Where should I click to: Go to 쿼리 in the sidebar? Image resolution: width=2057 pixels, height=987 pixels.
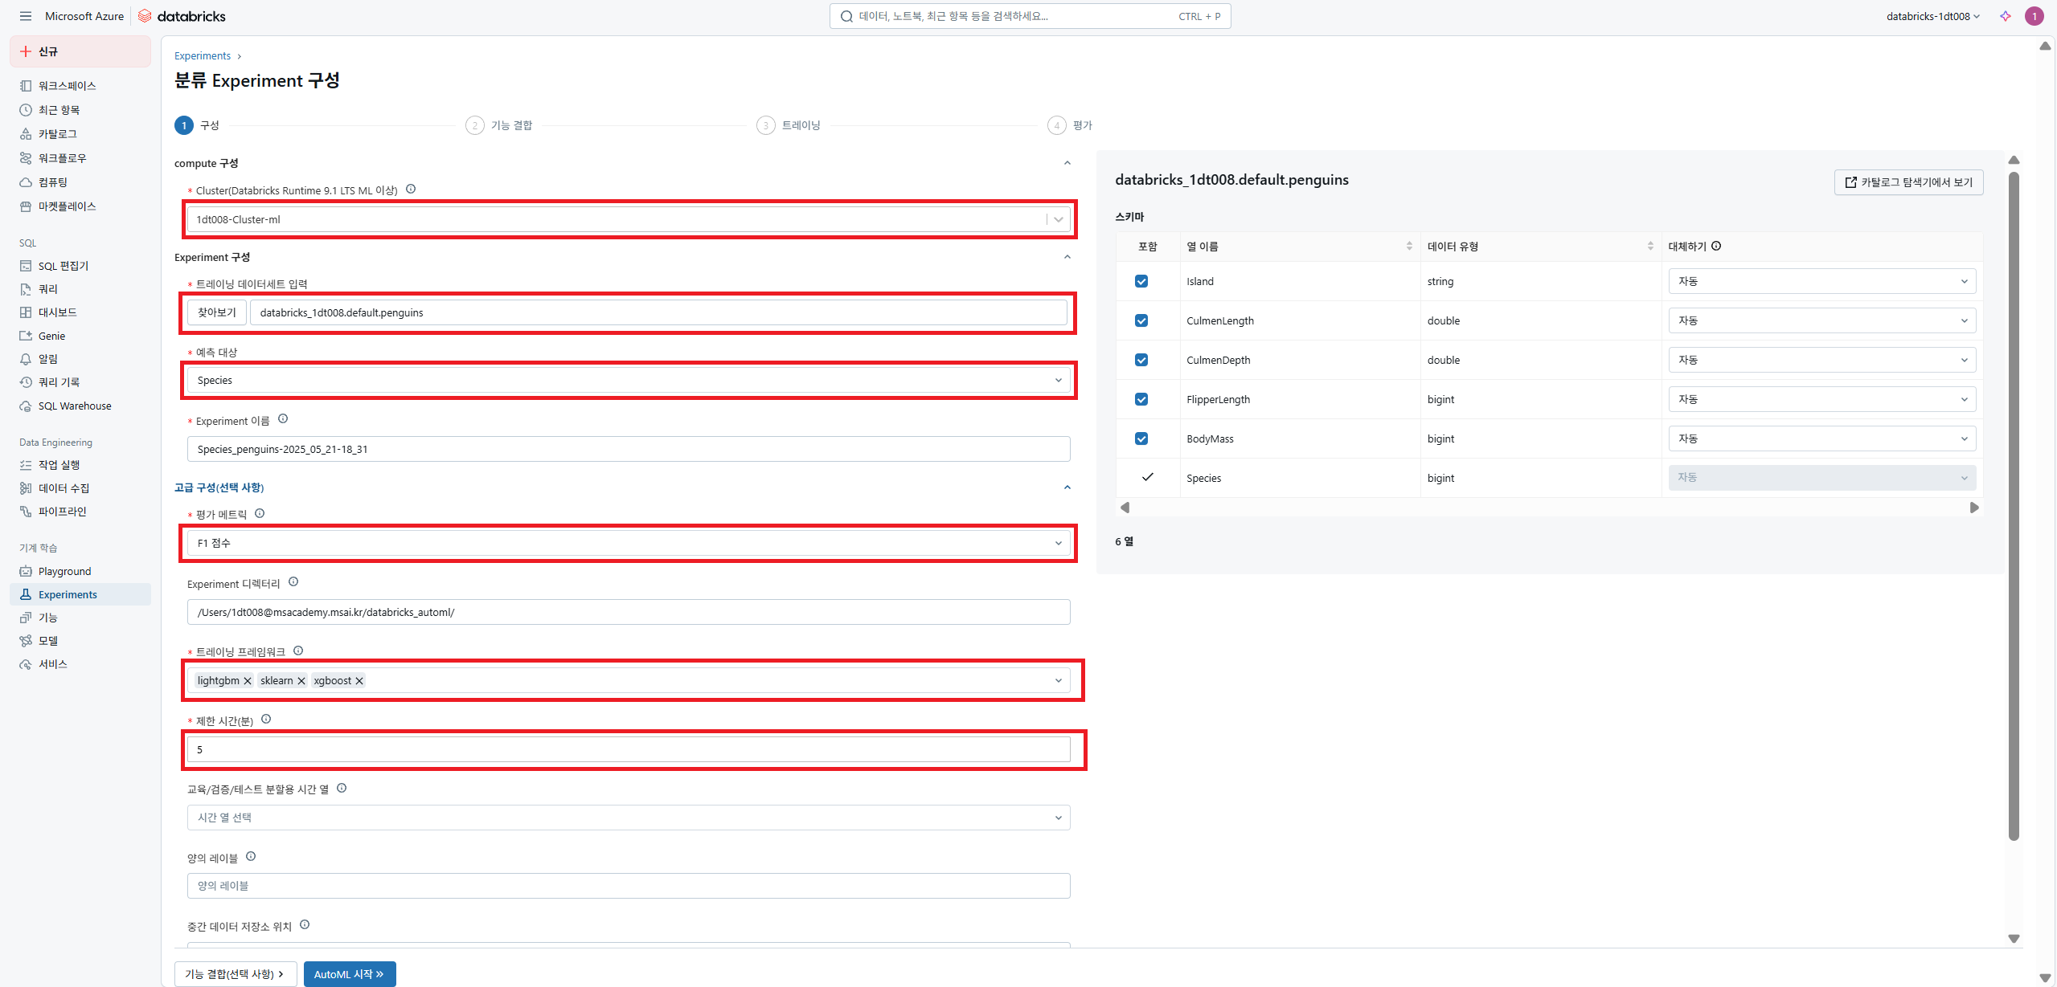pyautogui.click(x=80, y=288)
